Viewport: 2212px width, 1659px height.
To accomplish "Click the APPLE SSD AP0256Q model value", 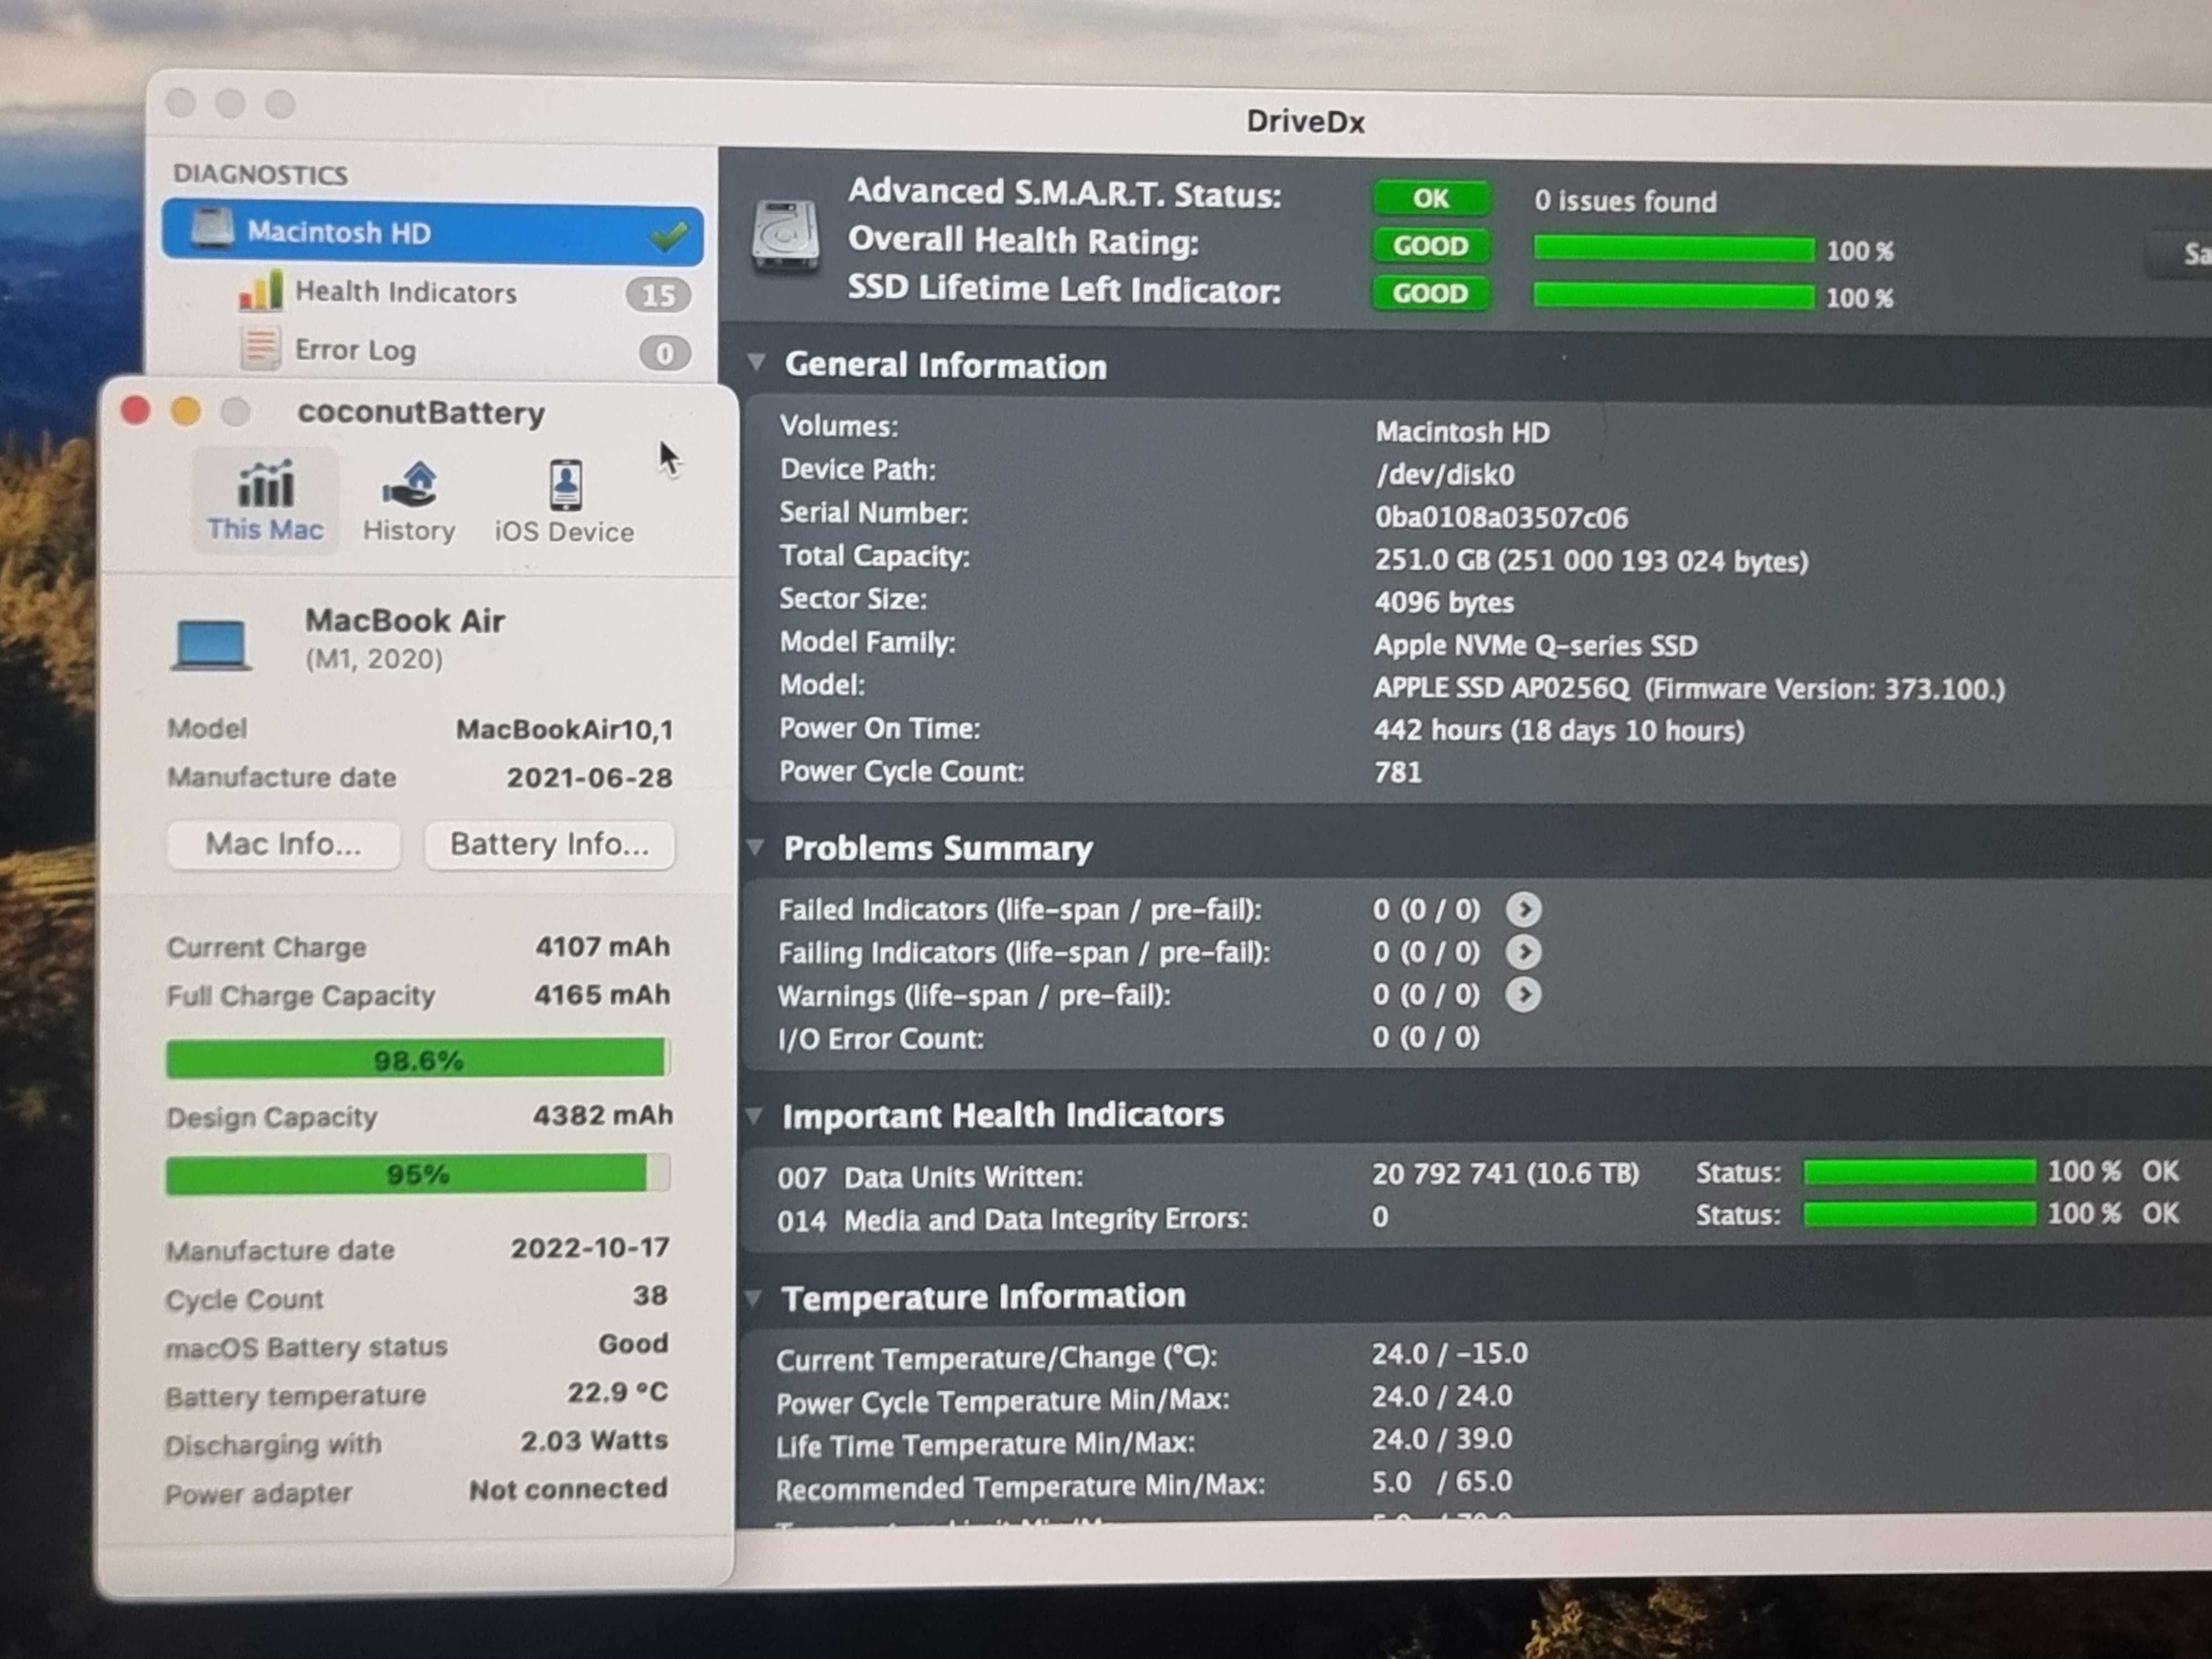I will [1689, 689].
